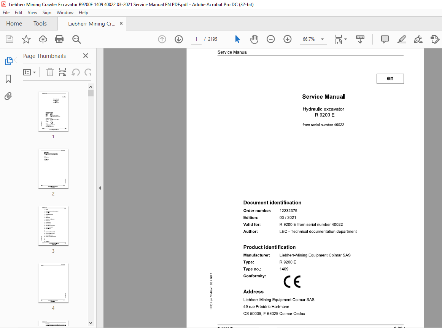Go to next page arrow
442x328 pixels.
179,39
